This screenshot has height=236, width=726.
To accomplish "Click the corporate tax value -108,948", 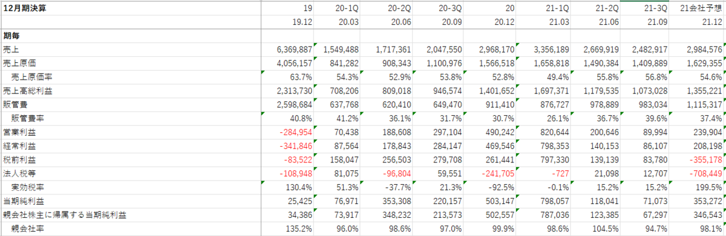I will click(296, 173).
